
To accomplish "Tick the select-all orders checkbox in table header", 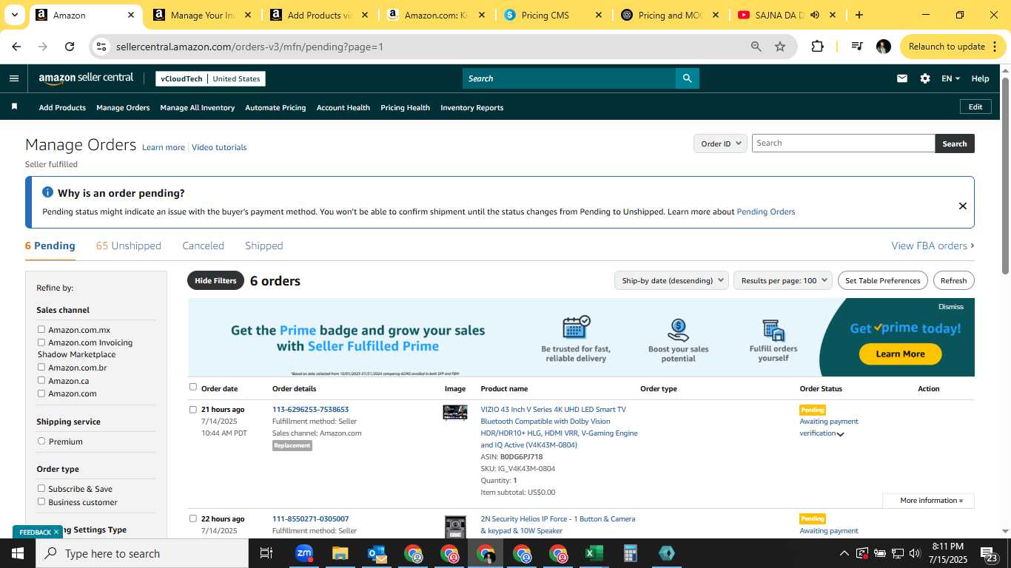I will (x=193, y=387).
